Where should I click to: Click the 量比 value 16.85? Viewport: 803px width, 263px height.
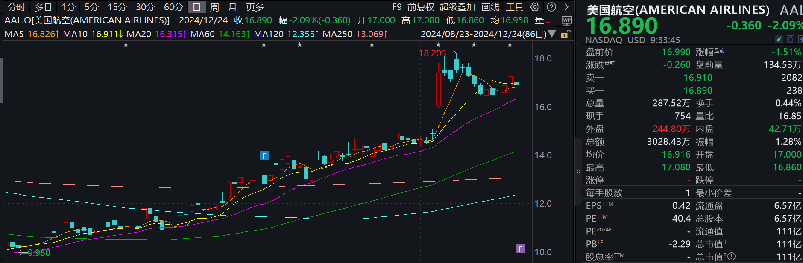790,116
